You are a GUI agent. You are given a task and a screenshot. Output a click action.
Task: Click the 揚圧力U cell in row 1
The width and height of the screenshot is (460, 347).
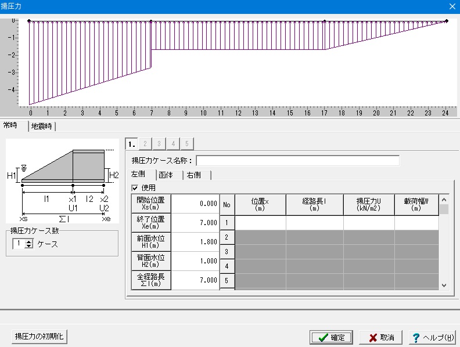tap(369, 223)
